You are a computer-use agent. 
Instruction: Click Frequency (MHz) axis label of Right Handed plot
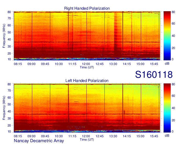pyautogui.click(x=4, y=36)
